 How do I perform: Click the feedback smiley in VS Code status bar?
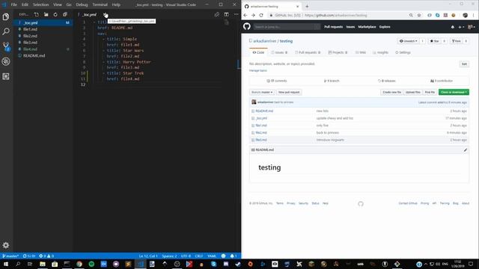point(223,256)
